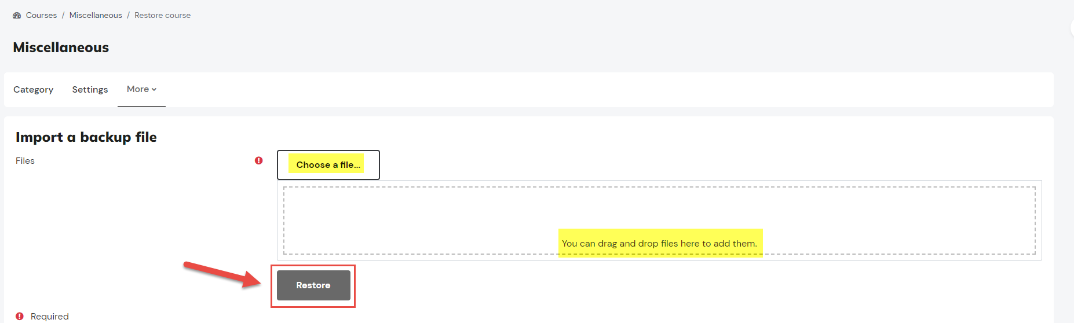Click the dashboard icon in the breadcrumb
The image size is (1074, 323).
(x=17, y=16)
